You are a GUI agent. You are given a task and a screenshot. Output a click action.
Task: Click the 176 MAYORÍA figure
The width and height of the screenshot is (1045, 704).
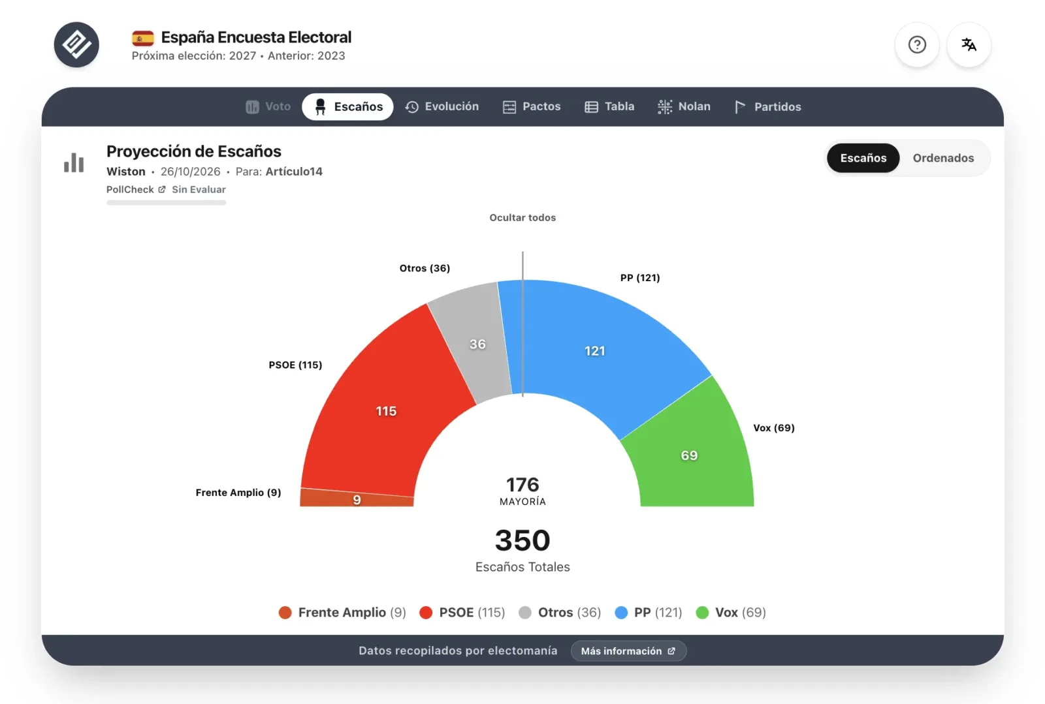(522, 491)
